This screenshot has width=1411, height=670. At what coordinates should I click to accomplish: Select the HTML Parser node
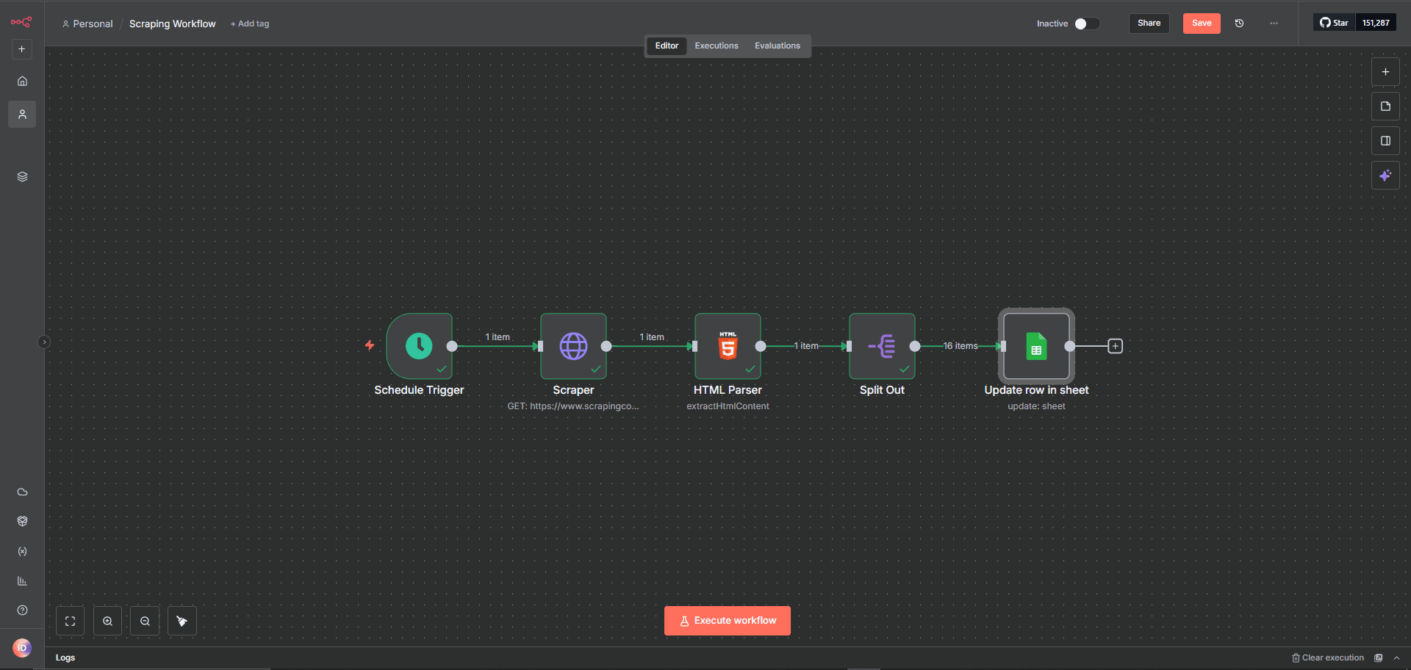[x=728, y=346]
